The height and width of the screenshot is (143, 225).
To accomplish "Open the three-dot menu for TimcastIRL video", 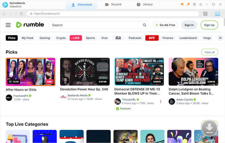I will coord(161,102).
